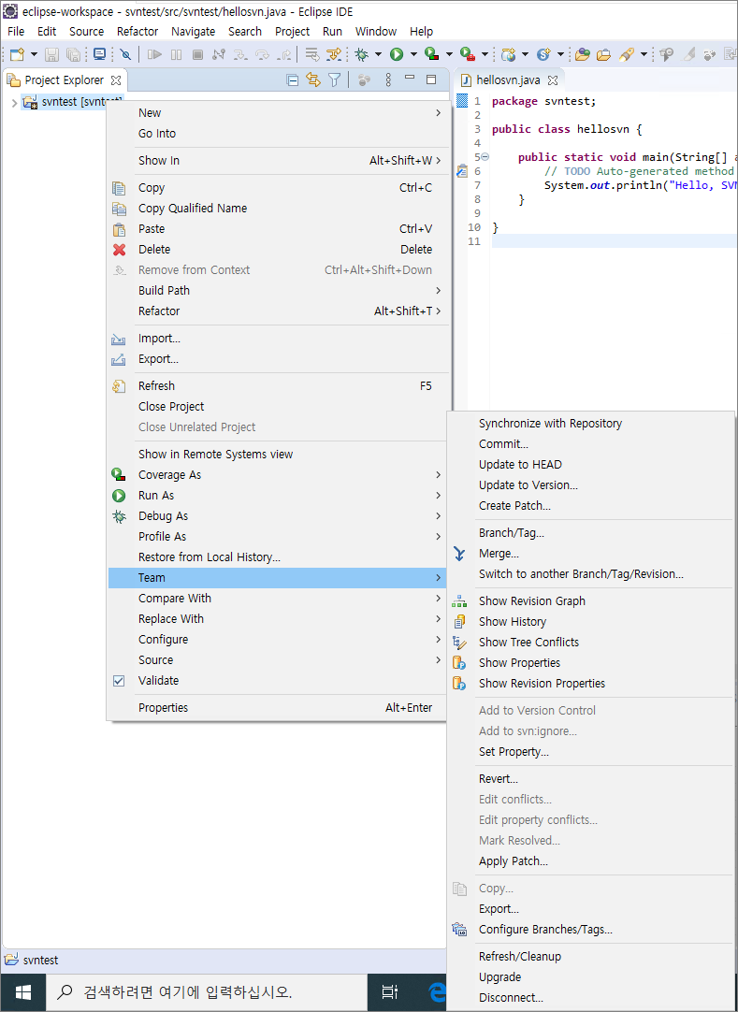Choose Disconnect... in Team submenu
Screen dimensions: 738x1012
pos(591,998)
